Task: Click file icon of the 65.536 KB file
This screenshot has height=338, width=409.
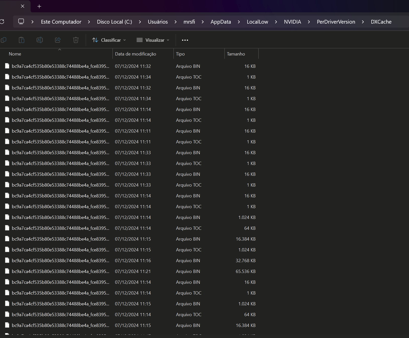Action: coord(7,271)
